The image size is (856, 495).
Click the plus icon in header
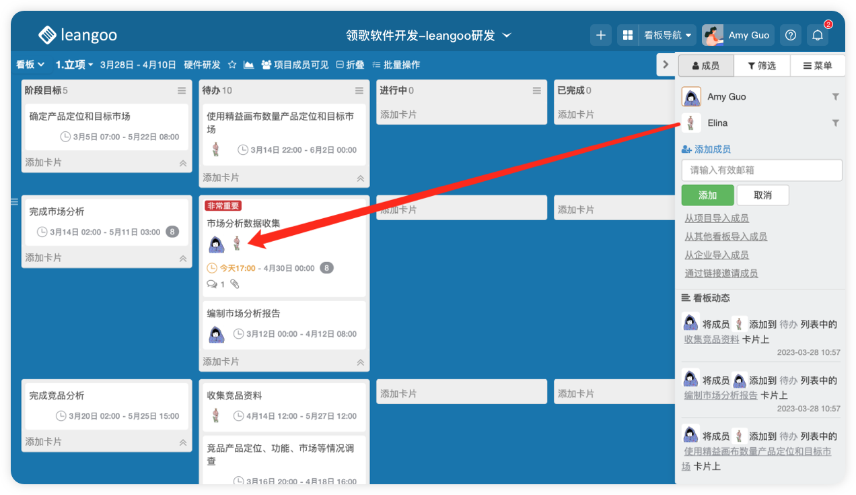click(x=601, y=35)
